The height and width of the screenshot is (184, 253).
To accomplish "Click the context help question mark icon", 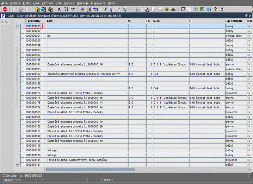I will coord(222,10).
